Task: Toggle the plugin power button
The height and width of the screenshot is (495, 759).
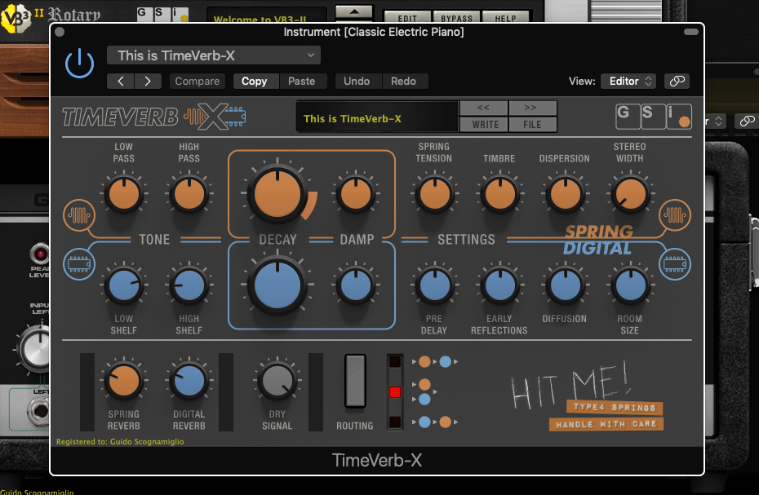Action: coord(79,64)
